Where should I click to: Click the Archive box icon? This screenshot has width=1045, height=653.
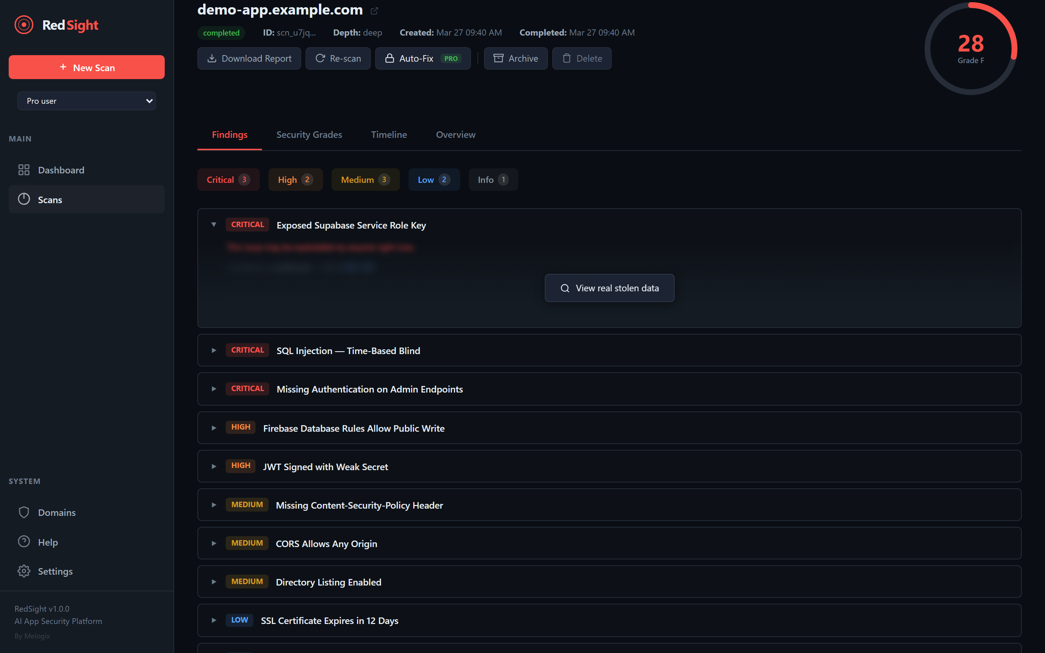(x=498, y=58)
